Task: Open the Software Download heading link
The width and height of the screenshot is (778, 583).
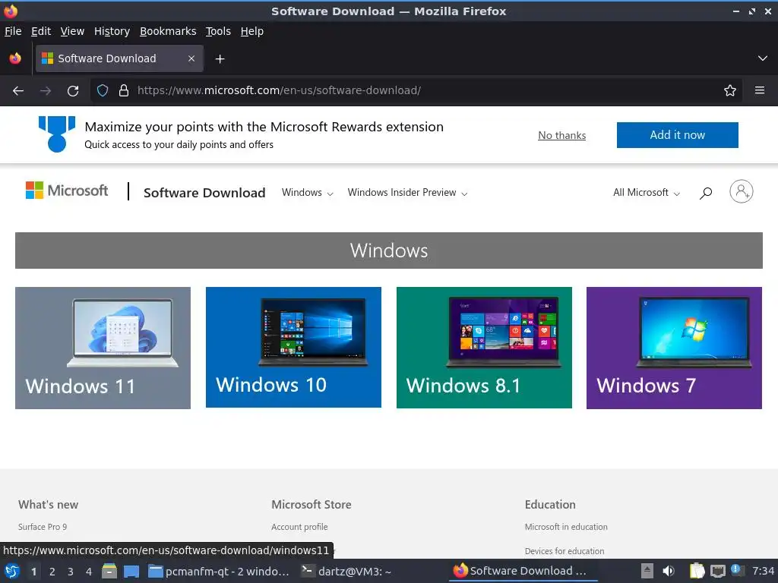Action: point(204,193)
